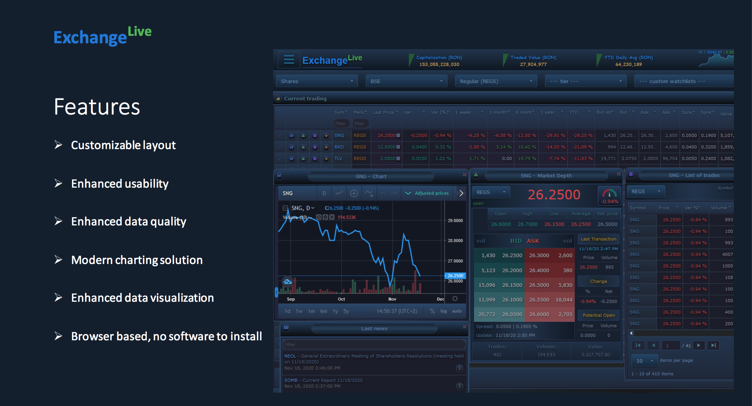Screen dimensions: 752x406
Task: Open the tier dropdown
Action: click(x=586, y=81)
